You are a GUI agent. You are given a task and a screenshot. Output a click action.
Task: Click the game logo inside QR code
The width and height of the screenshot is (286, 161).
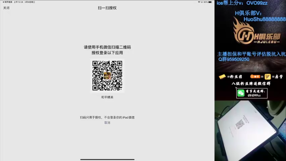click(107, 76)
